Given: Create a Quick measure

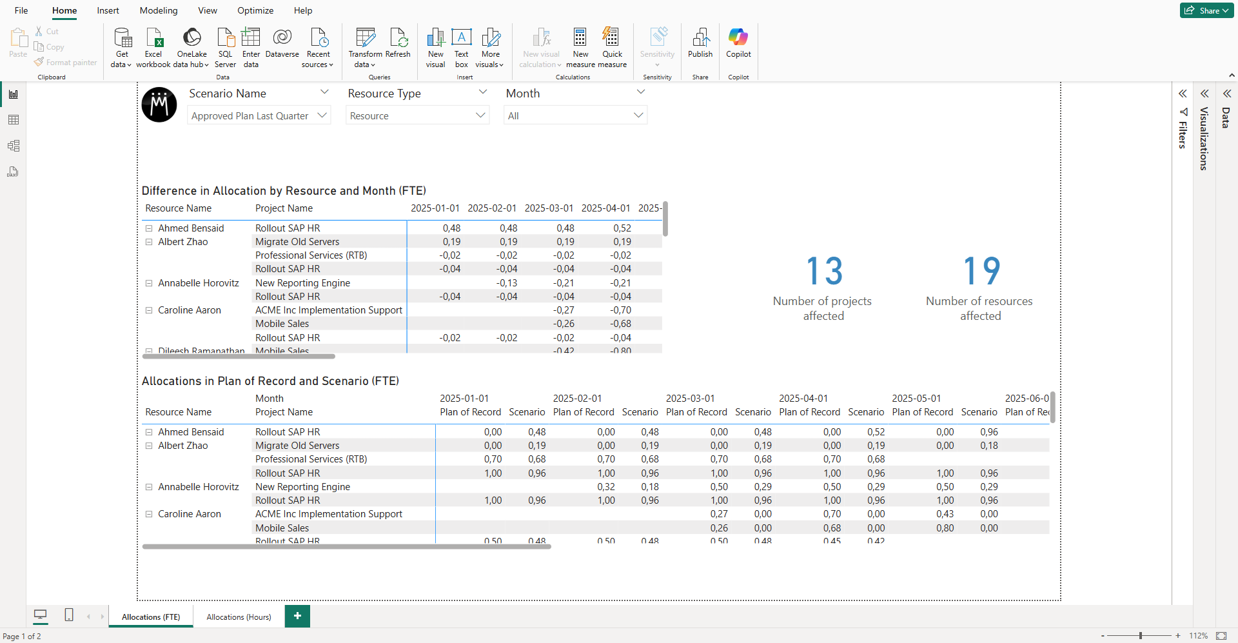Looking at the screenshot, I should tap(612, 47).
